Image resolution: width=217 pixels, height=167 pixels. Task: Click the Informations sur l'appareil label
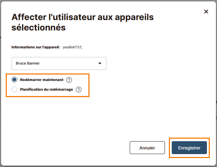(x=36, y=47)
